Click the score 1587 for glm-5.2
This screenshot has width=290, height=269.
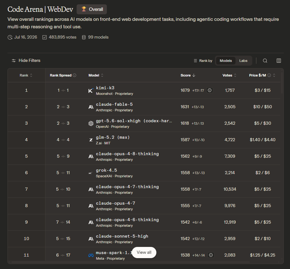click(x=185, y=140)
